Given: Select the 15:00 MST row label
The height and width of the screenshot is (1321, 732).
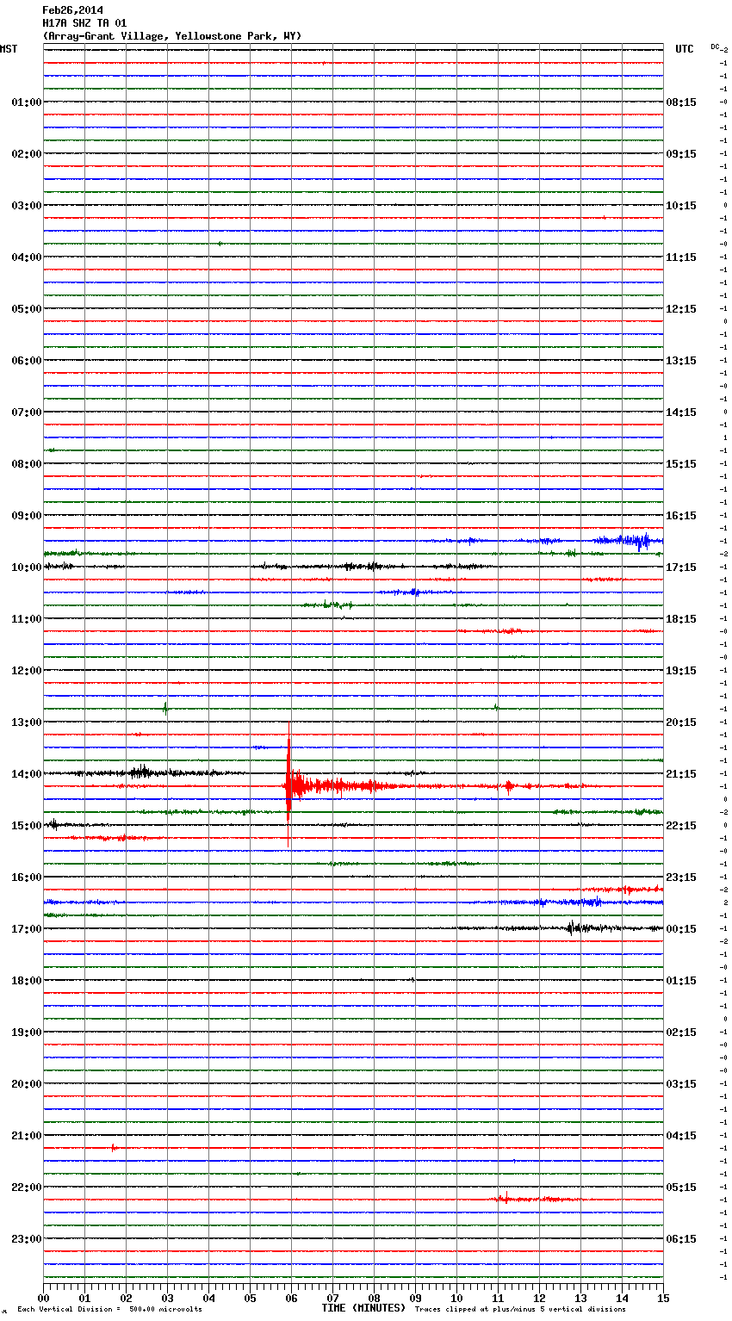Looking at the screenshot, I should click(x=26, y=825).
